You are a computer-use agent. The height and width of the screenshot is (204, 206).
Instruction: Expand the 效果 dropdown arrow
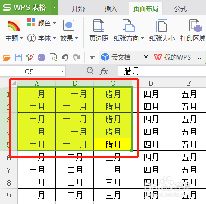click(x=76, y=38)
